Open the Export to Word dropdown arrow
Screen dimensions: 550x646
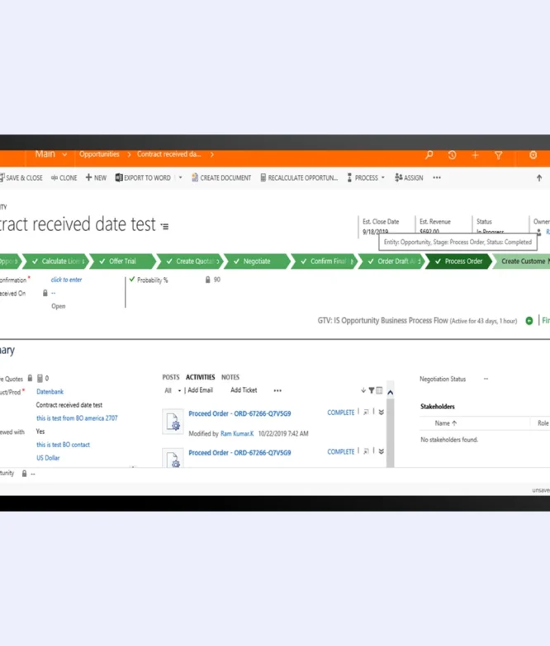[180, 177]
